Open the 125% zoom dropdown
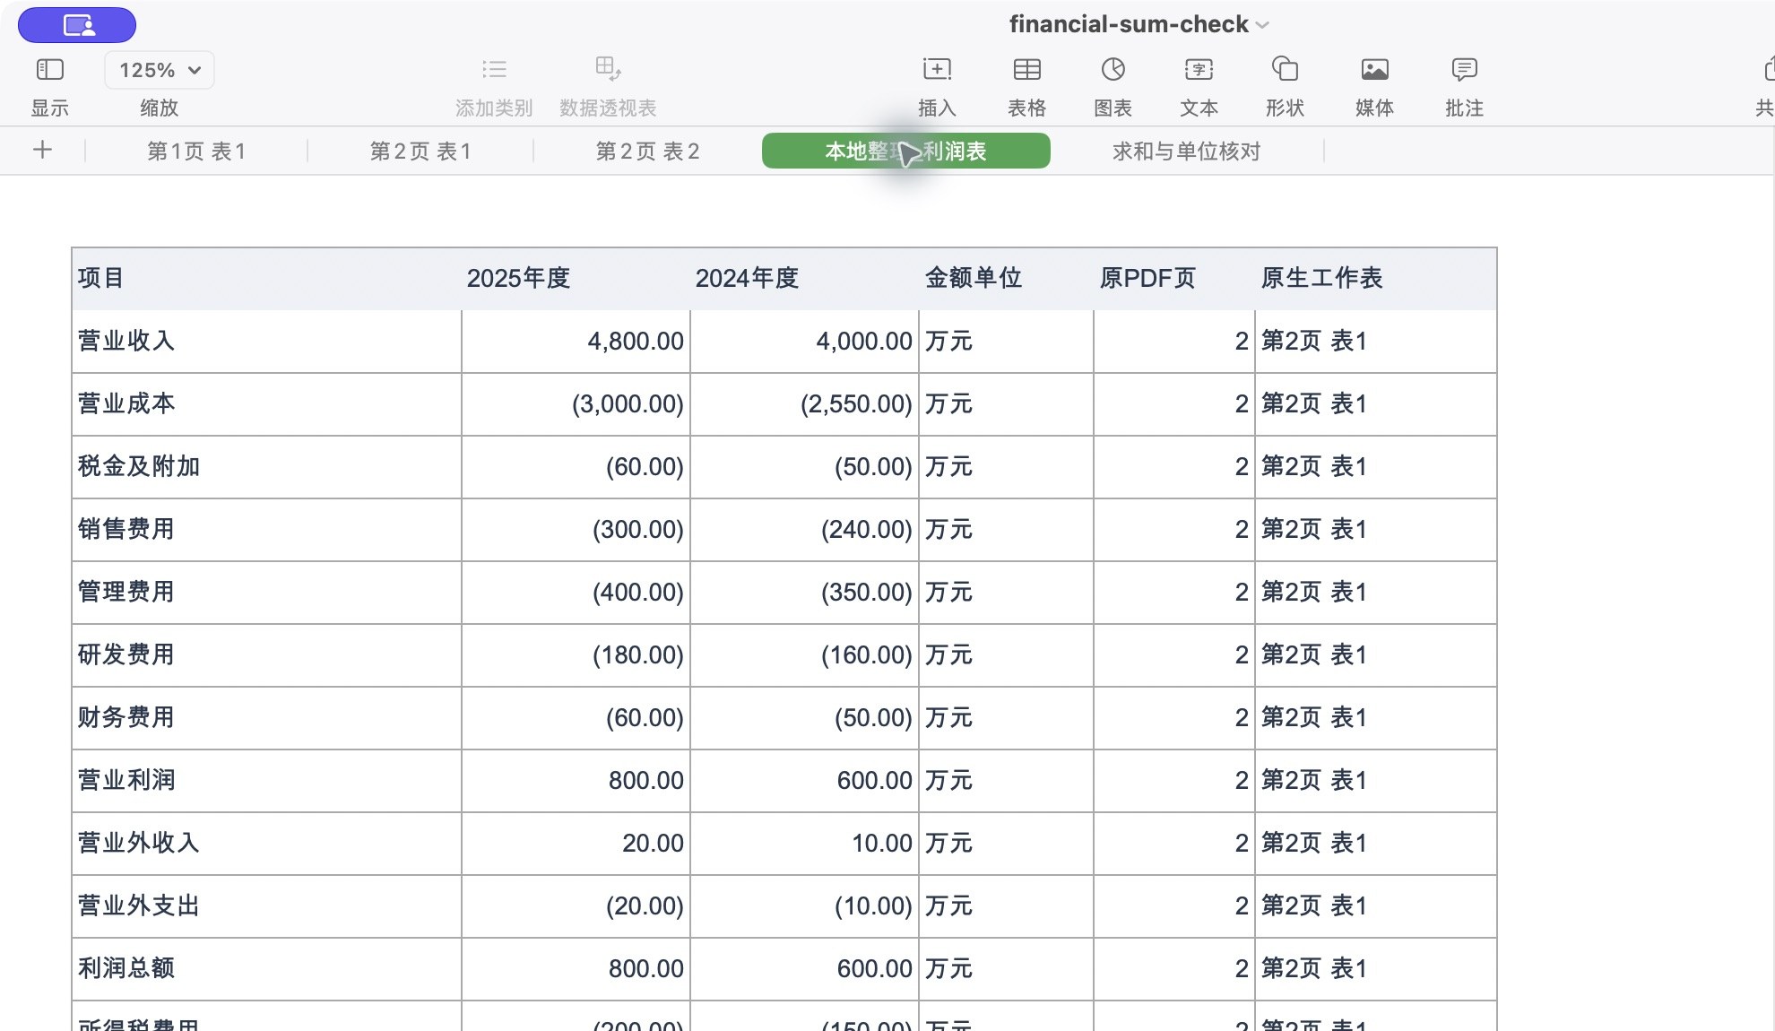The height and width of the screenshot is (1031, 1775). click(160, 70)
